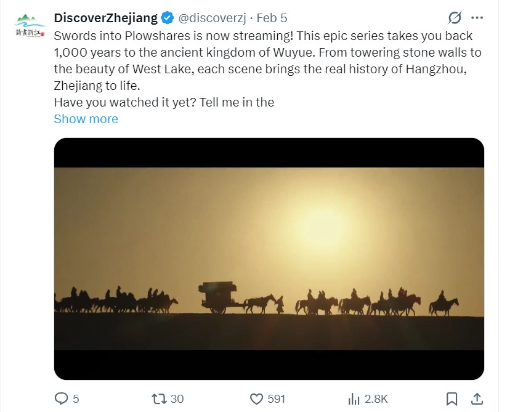
Task: Click the blue verified badge
Action: (168, 18)
